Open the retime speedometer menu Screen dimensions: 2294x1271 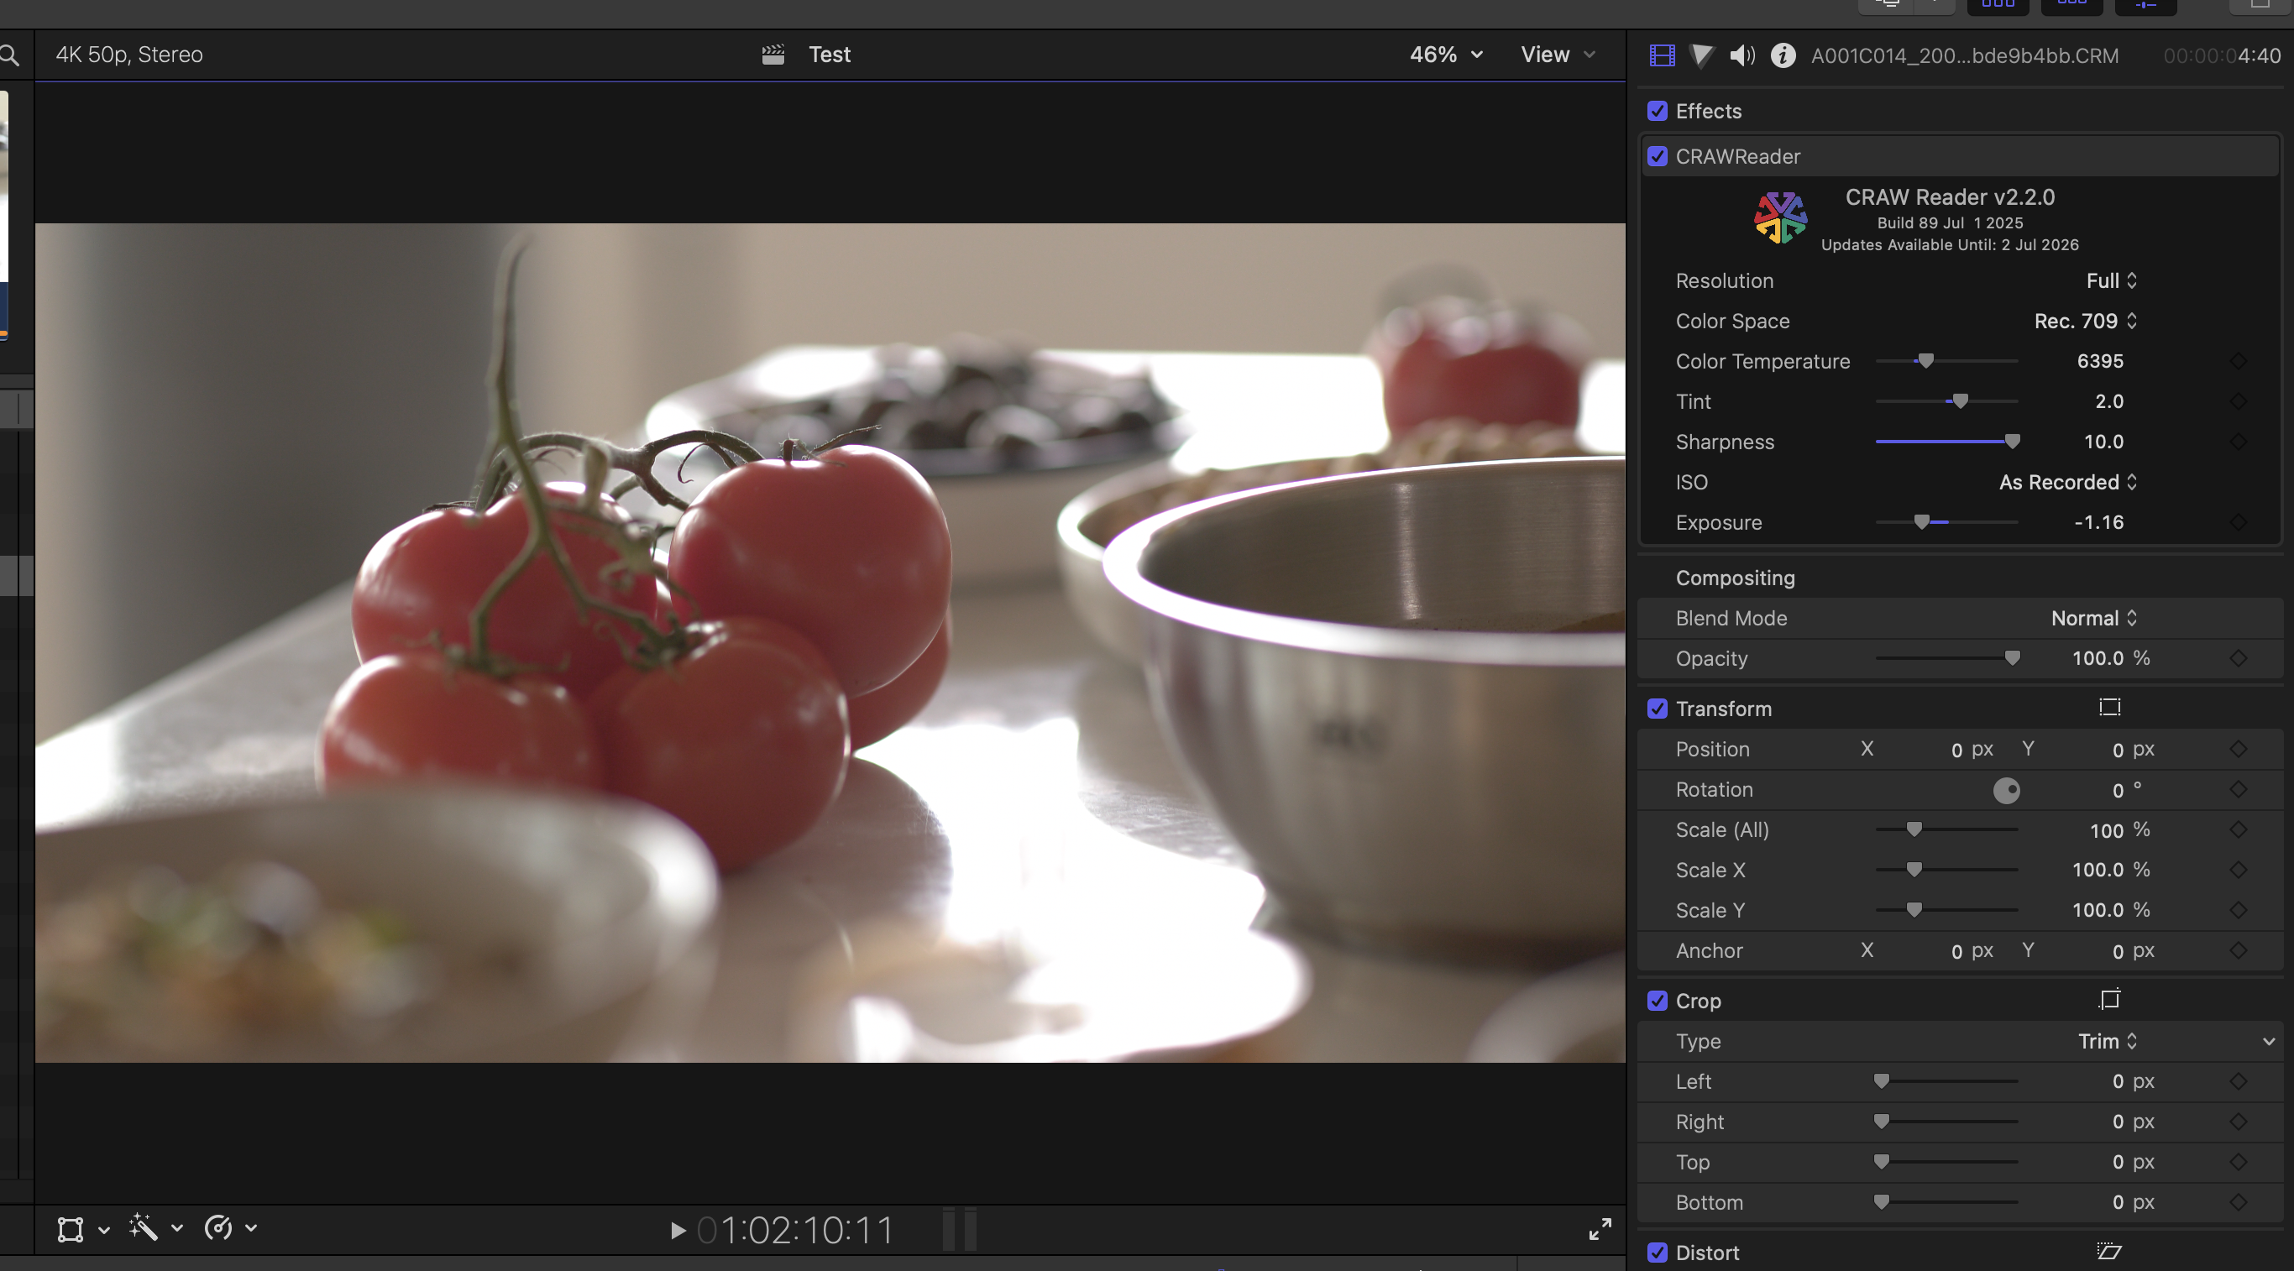tap(219, 1227)
